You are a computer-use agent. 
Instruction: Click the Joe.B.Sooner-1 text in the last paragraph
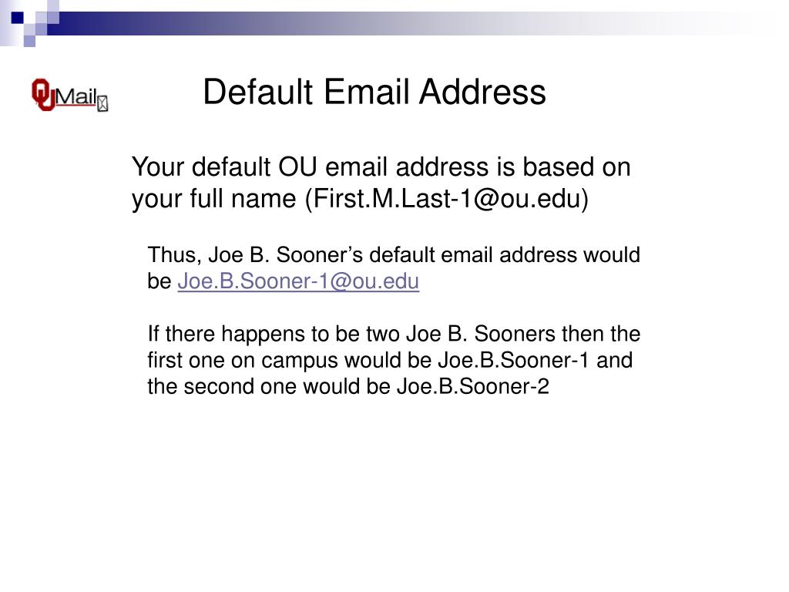click(512, 360)
